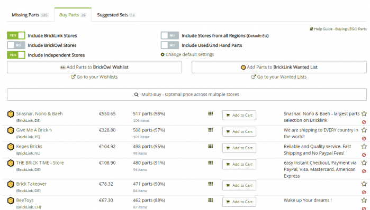Switch to the Missing Parts tab
This screenshot has height=210, width=370.
point(30,15)
